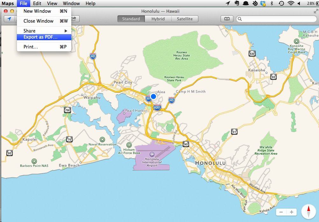Click the Honolulu International Airport icon
Image resolution: width=319 pixels, height=222 pixels.
152,154
